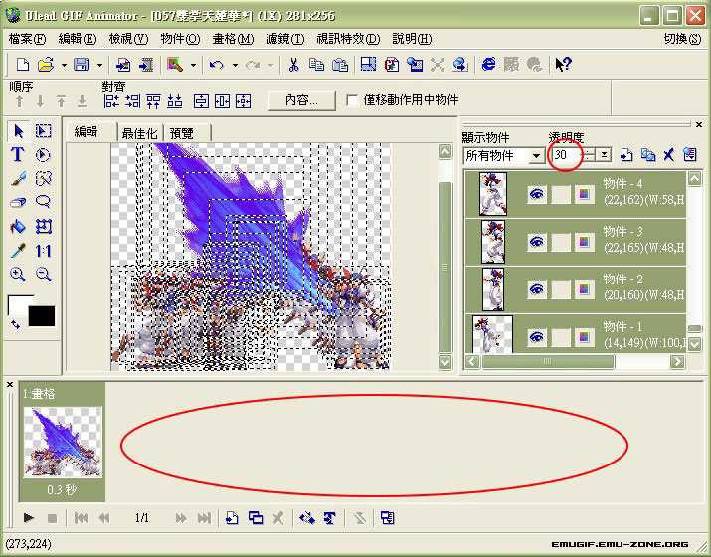
Task: Click the Zoom Out magnifier tool
Action: [43, 274]
